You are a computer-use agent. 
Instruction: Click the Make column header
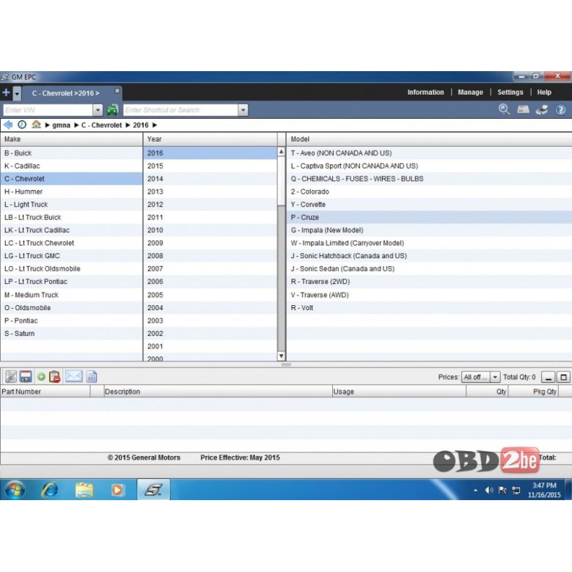tap(72, 139)
